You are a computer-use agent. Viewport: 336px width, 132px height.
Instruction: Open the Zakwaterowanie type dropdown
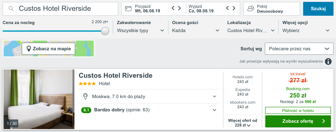coord(141,31)
